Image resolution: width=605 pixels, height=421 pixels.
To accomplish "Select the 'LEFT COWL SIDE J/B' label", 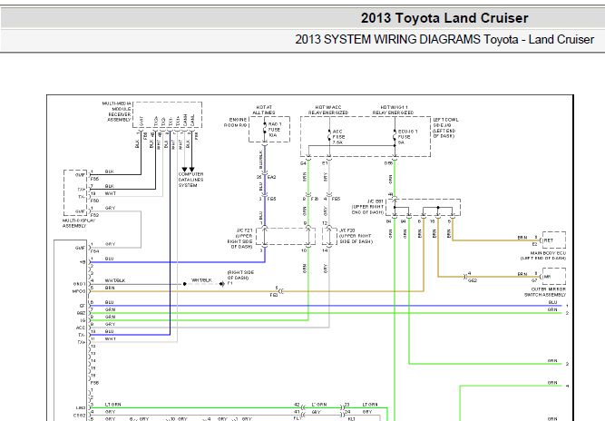I will click(445, 122).
